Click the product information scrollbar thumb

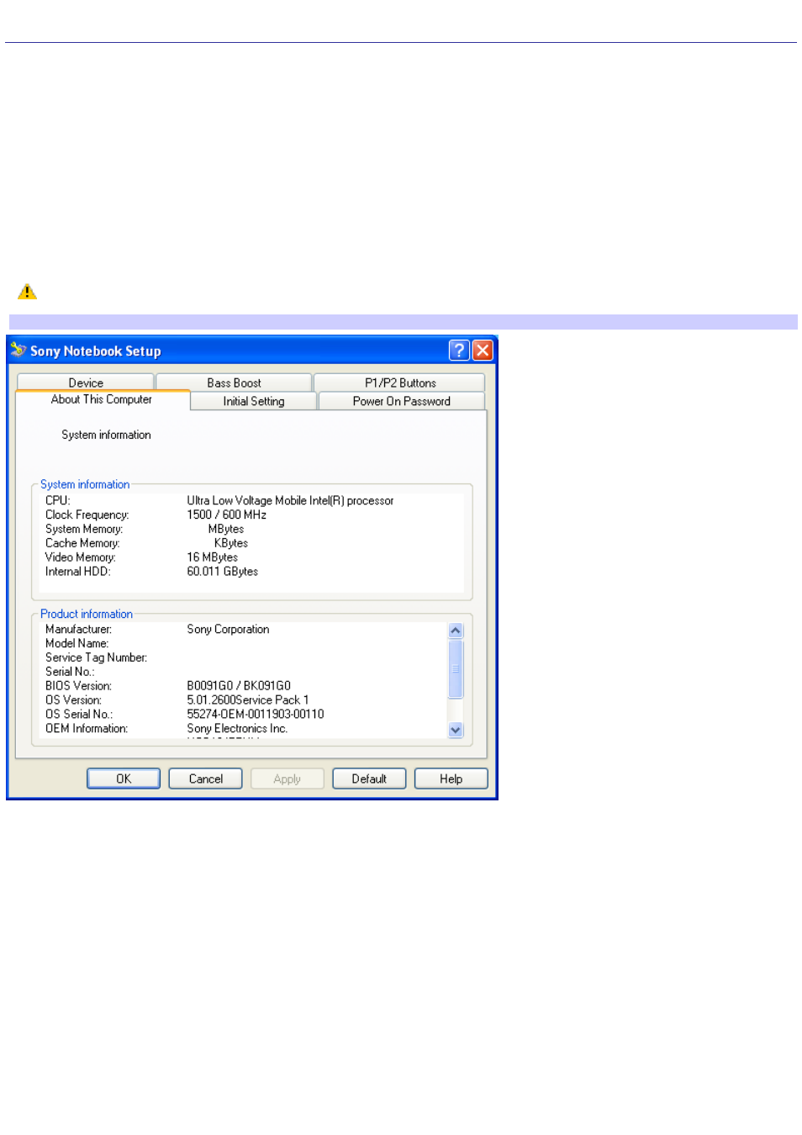(456, 669)
